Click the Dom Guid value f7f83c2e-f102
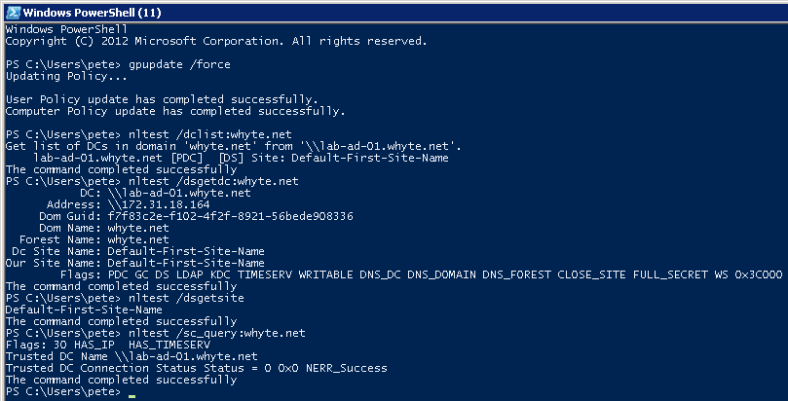The height and width of the screenshot is (401, 788). [230, 217]
